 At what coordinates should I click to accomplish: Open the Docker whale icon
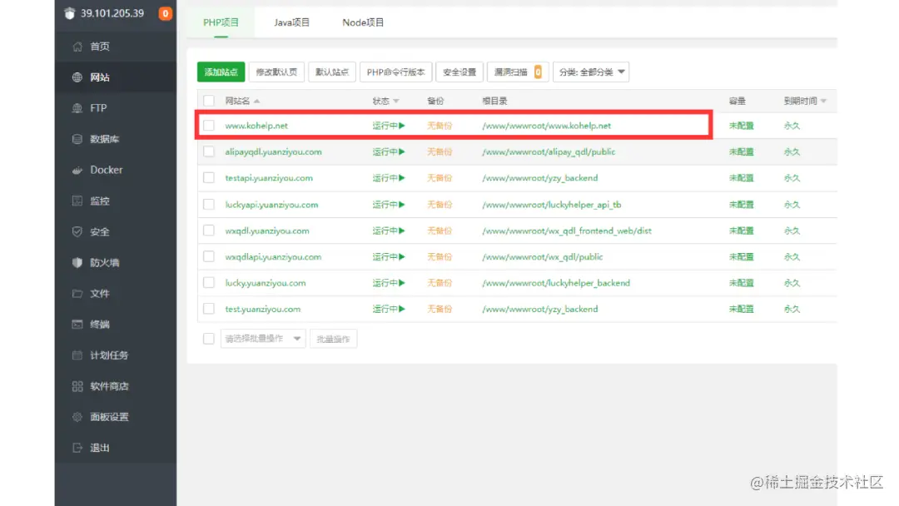coord(77,171)
